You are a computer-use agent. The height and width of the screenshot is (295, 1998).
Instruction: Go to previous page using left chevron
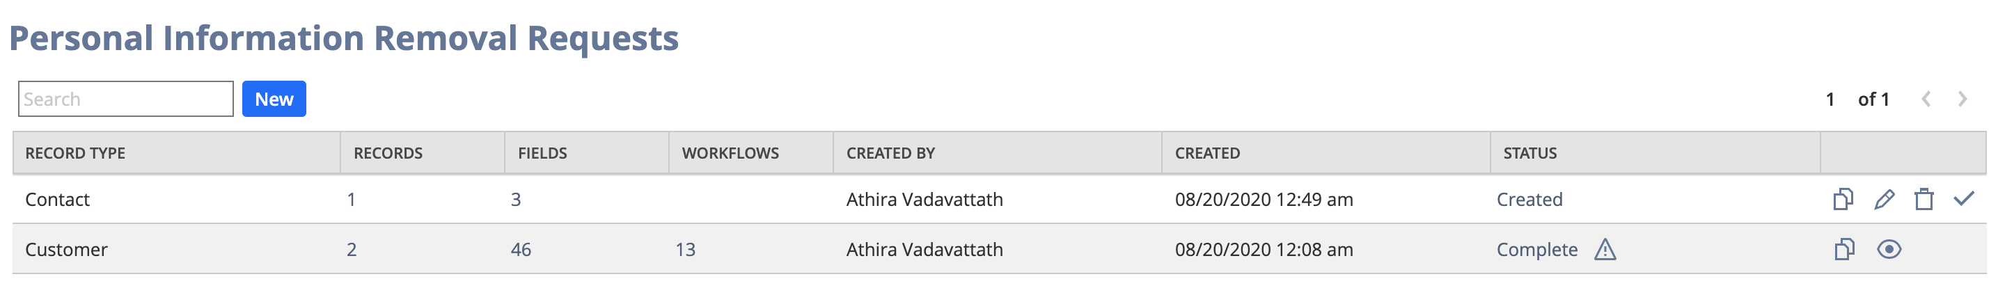(x=1926, y=99)
